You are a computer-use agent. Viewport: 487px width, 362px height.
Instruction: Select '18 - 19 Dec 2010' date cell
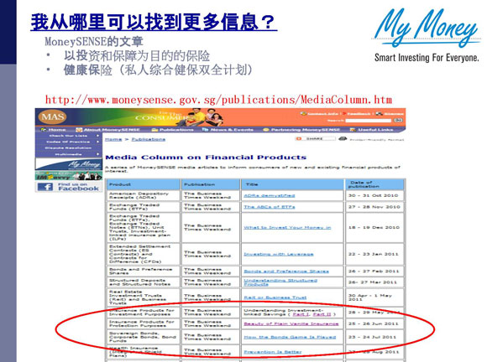[374, 227]
